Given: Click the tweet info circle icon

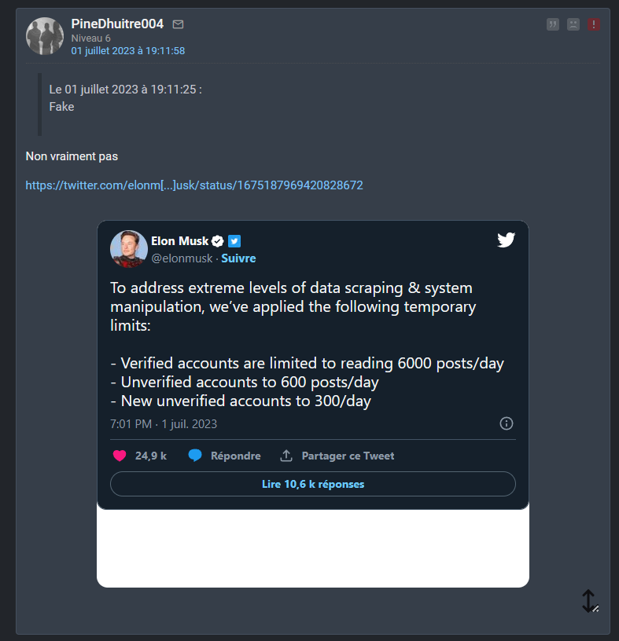Looking at the screenshot, I should [x=507, y=423].
